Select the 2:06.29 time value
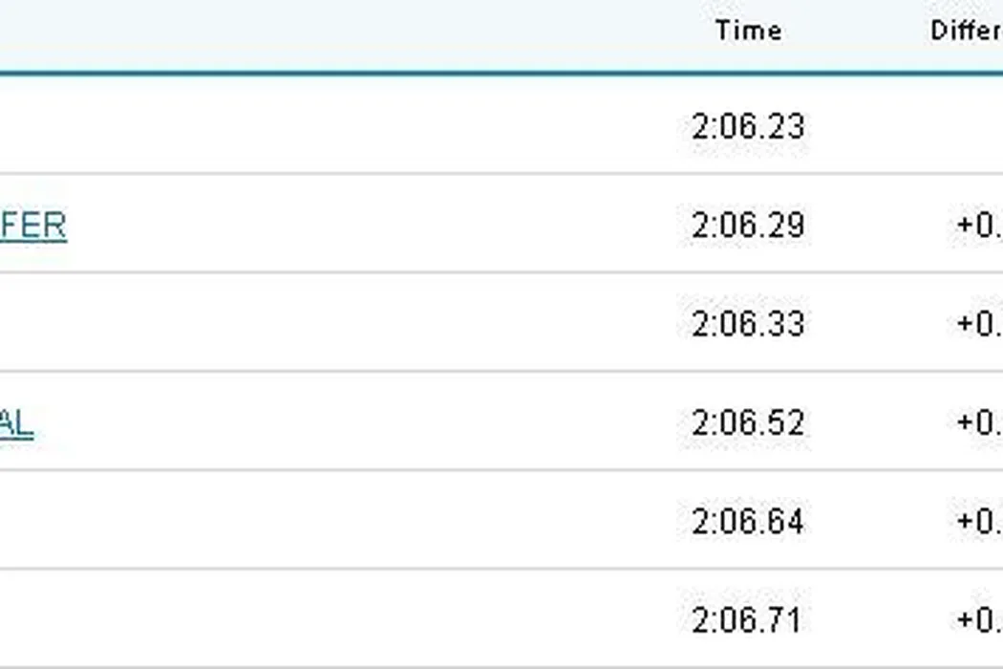Screen dimensions: 1003x669 tap(748, 227)
